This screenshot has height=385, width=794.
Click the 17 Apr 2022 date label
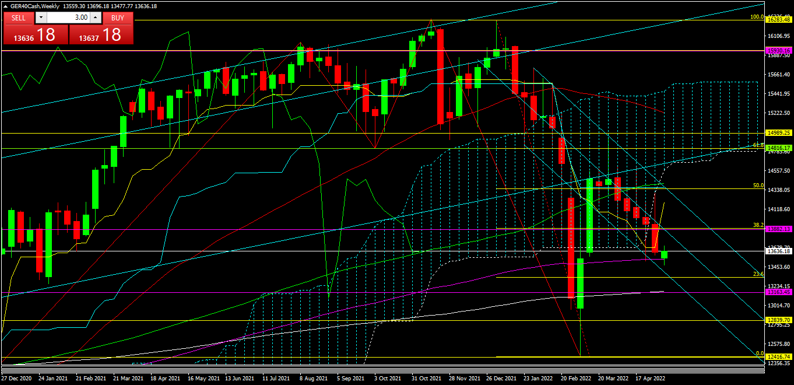(650, 378)
